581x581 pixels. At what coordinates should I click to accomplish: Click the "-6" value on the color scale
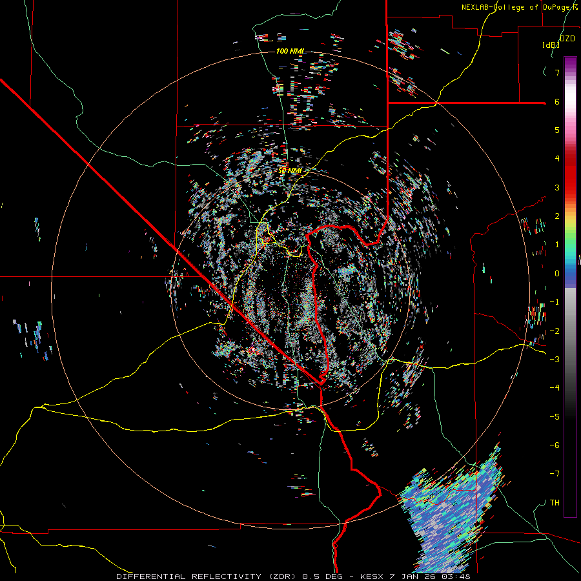tap(555, 445)
